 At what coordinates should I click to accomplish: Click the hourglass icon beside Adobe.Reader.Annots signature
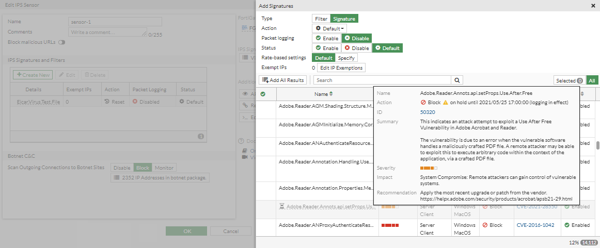point(281,207)
